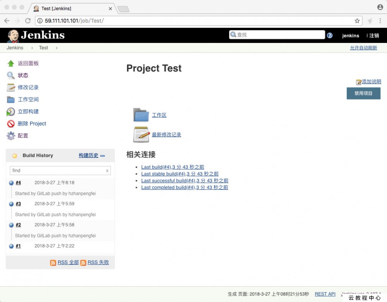This screenshot has height=302, width=387.
Task: Click the Jenkins butler logo in the header
Action: point(12,35)
